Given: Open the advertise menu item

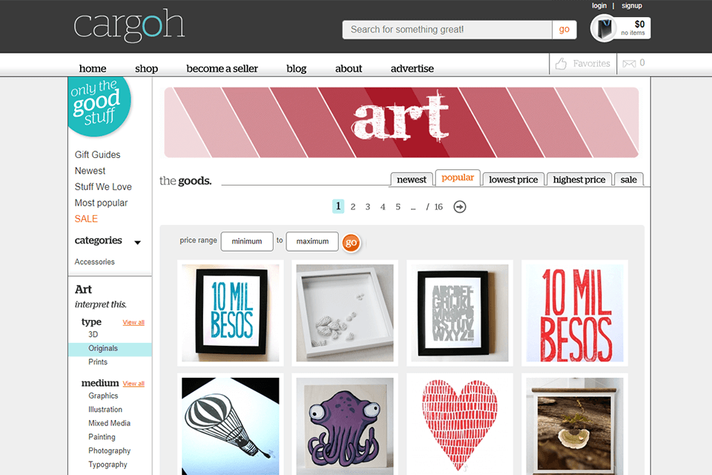Looking at the screenshot, I should click(412, 68).
